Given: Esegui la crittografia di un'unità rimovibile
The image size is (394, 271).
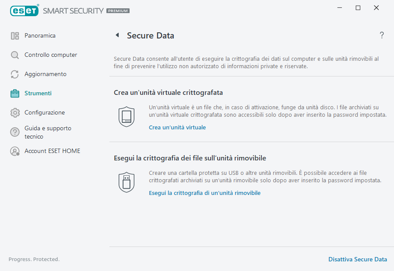Looking at the screenshot, I should [x=204, y=193].
